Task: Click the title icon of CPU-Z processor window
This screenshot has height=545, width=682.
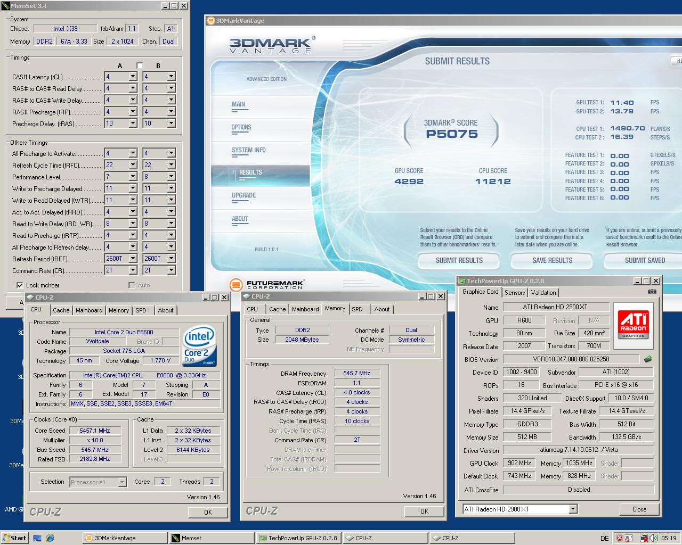Action: coord(30,298)
